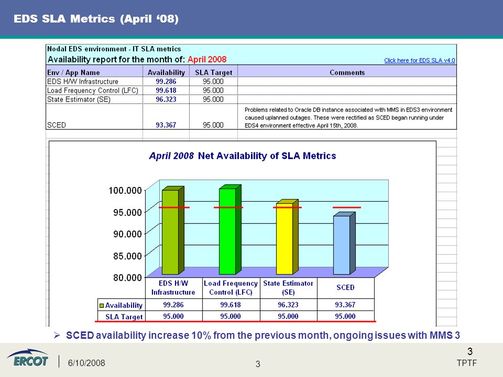Select the olive EDS H/W Infrastructure bar

point(172,230)
